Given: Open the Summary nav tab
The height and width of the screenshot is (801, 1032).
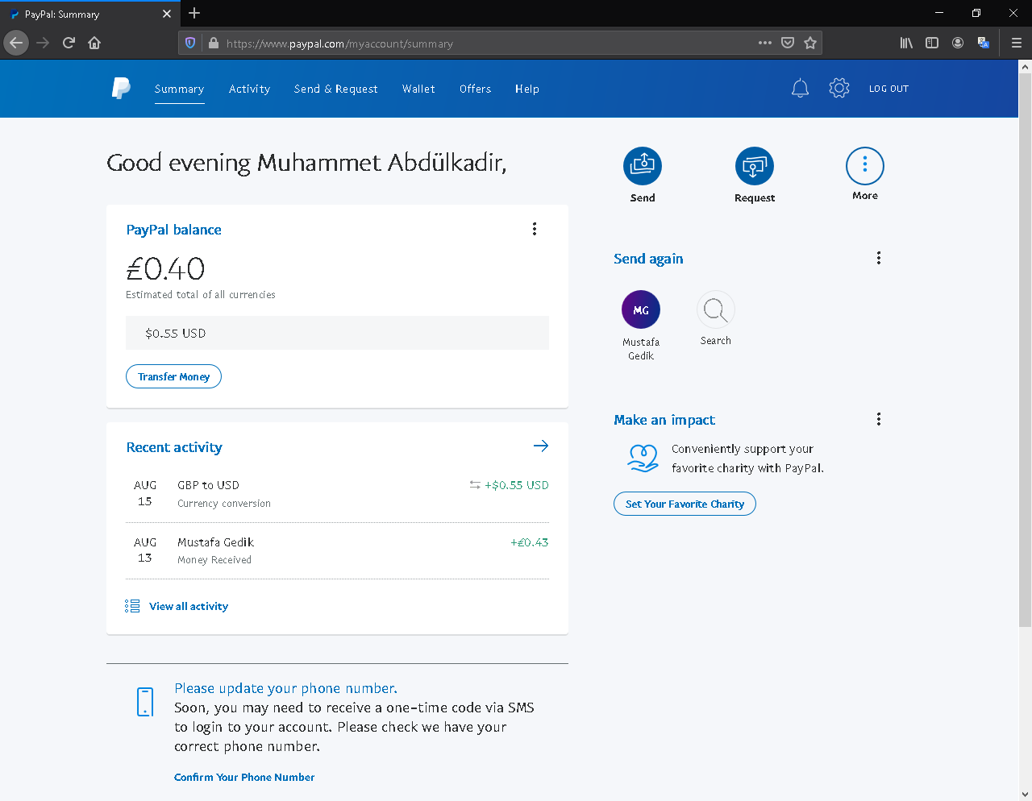Looking at the screenshot, I should point(179,89).
